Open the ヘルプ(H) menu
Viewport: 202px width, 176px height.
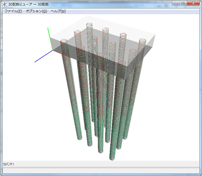pos(58,11)
